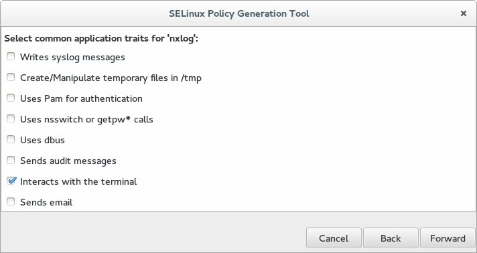Check 'Create/Manipulate temporary files in /tmp'
477x253 pixels.
(11, 77)
